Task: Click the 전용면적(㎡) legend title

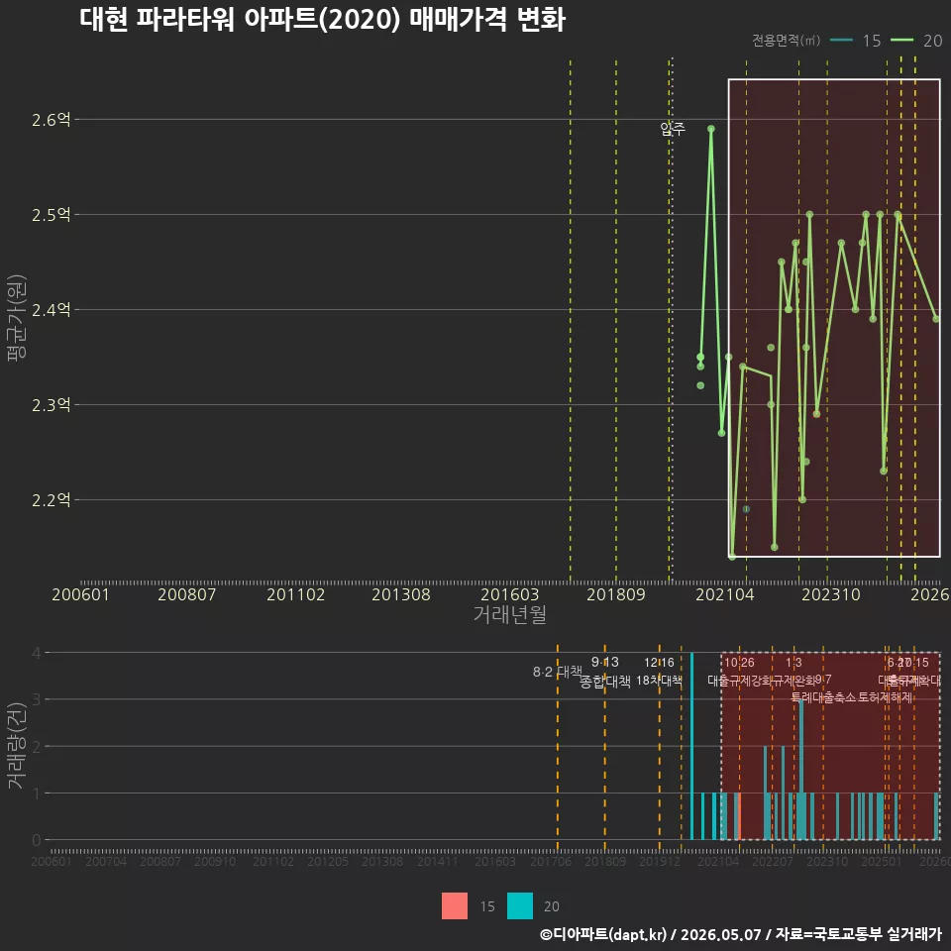Action: (786, 40)
